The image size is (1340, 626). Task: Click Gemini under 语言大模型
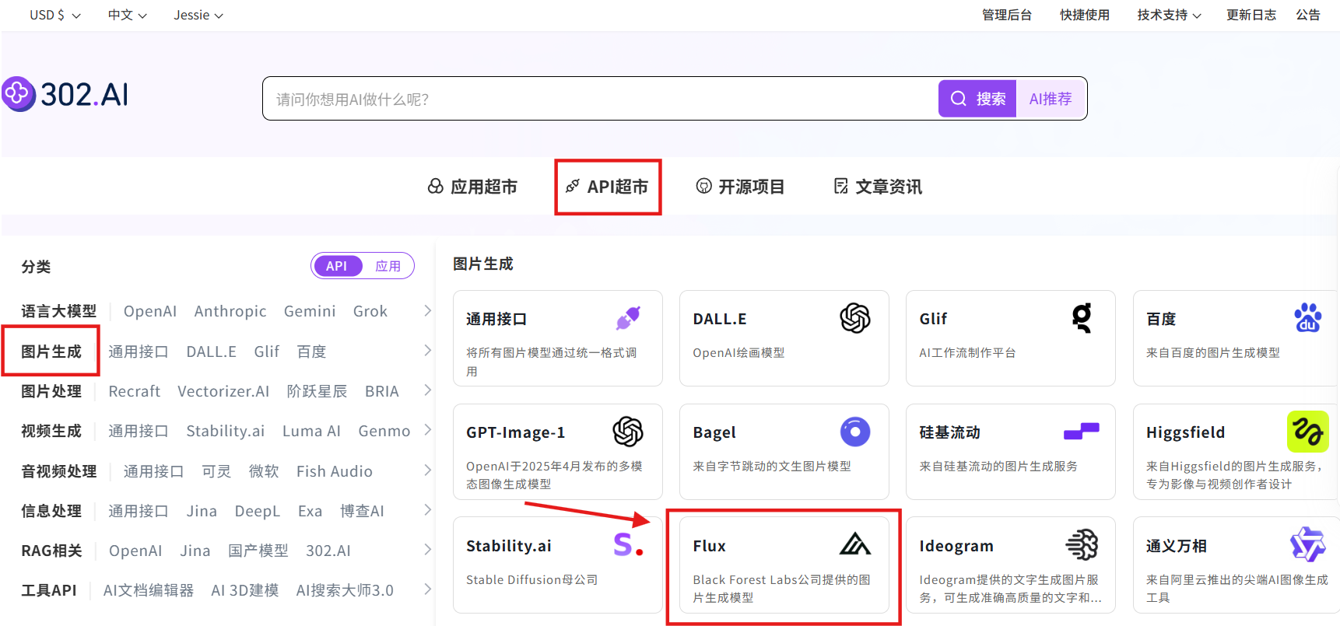pos(310,311)
